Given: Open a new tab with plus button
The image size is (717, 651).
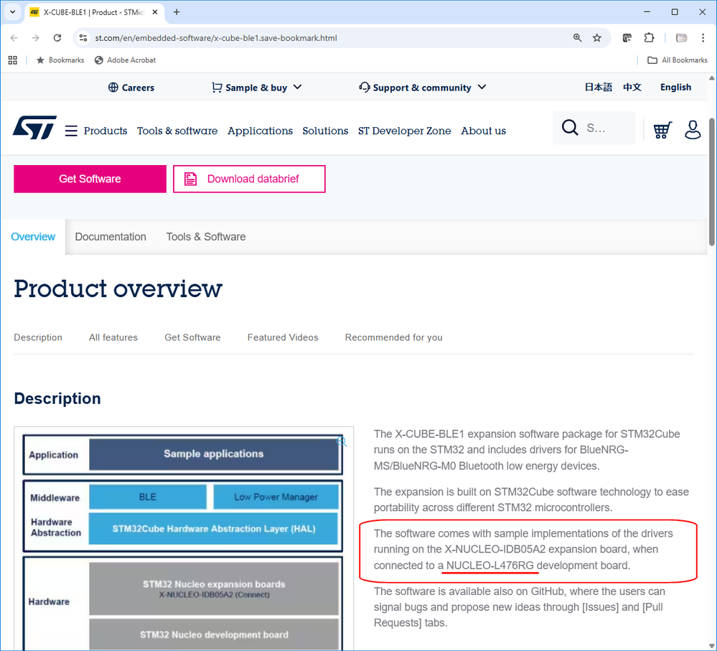Looking at the screenshot, I should pos(177,12).
